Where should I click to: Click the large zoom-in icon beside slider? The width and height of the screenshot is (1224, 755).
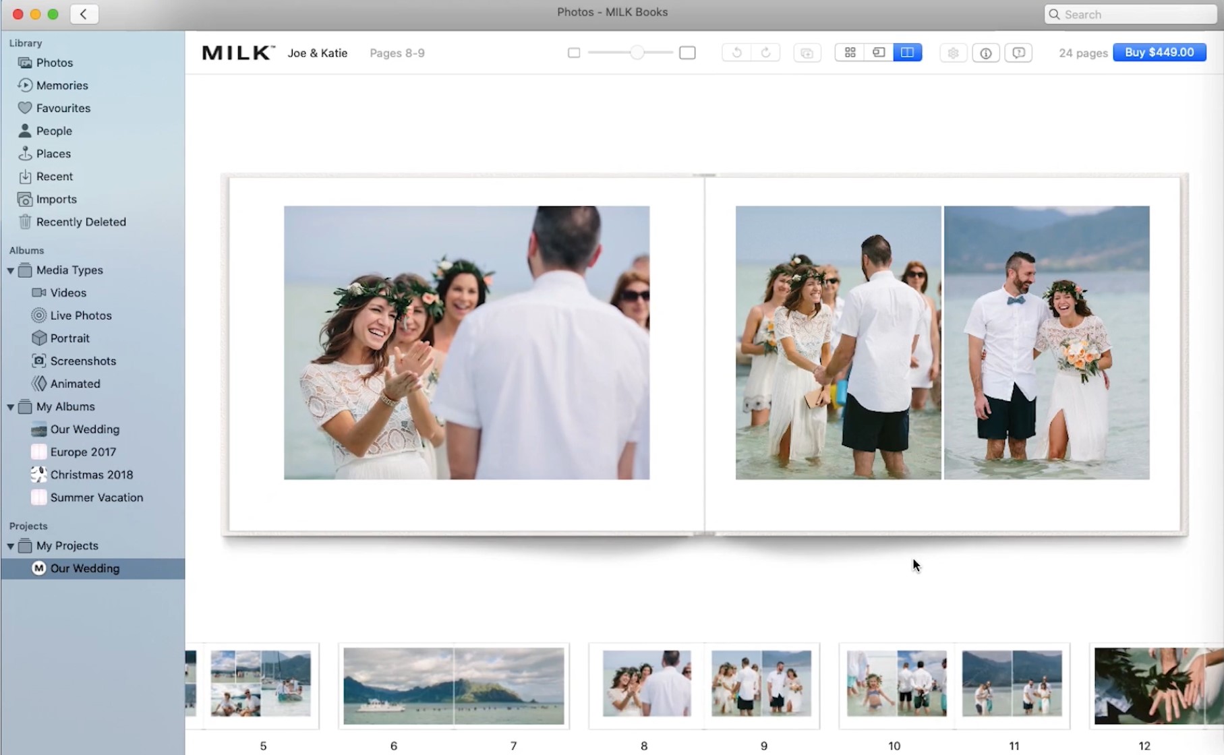point(687,53)
